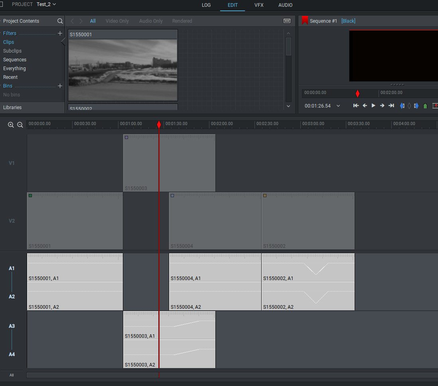
Task: Click the green cue marker icon
Action: (x=425, y=106)
